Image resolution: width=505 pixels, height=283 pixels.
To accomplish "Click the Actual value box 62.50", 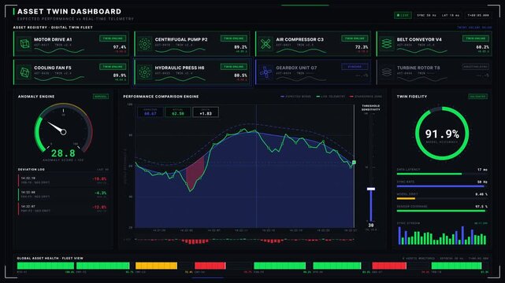I will [178, 112].
